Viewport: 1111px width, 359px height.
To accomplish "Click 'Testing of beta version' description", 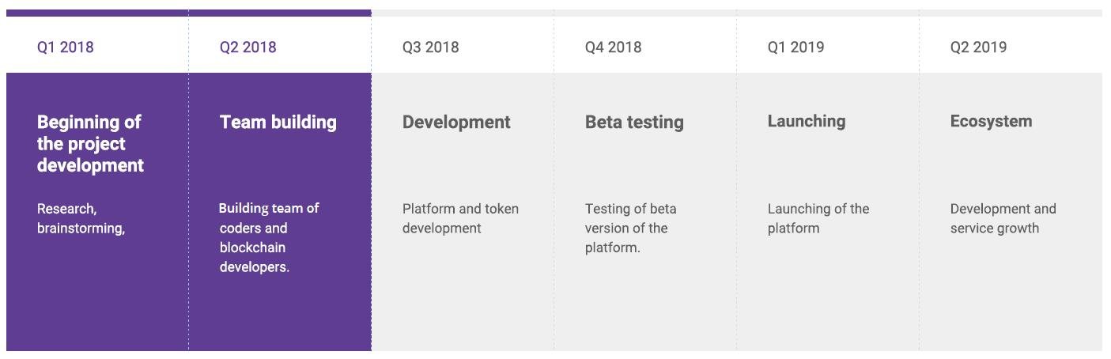I will point(630,228).
